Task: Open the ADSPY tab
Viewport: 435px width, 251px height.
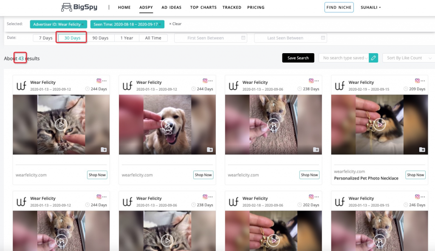Action: coord(146,8)
